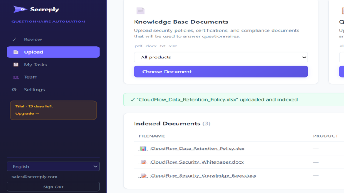Expand the All products dropdown

coord(221,57)
